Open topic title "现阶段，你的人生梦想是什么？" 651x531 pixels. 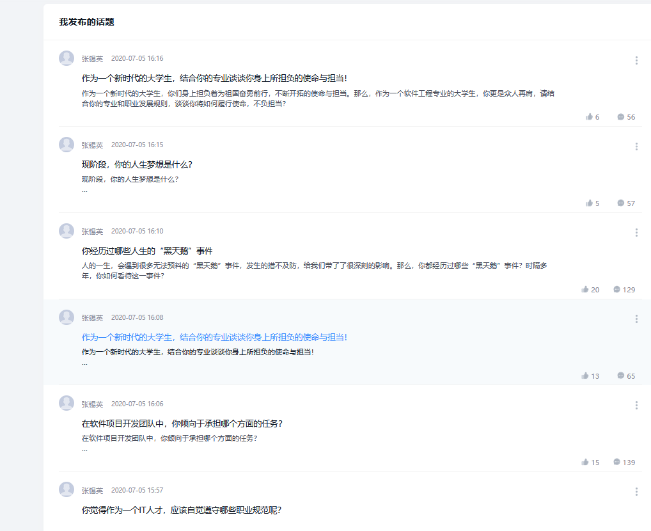coord(137,164)
